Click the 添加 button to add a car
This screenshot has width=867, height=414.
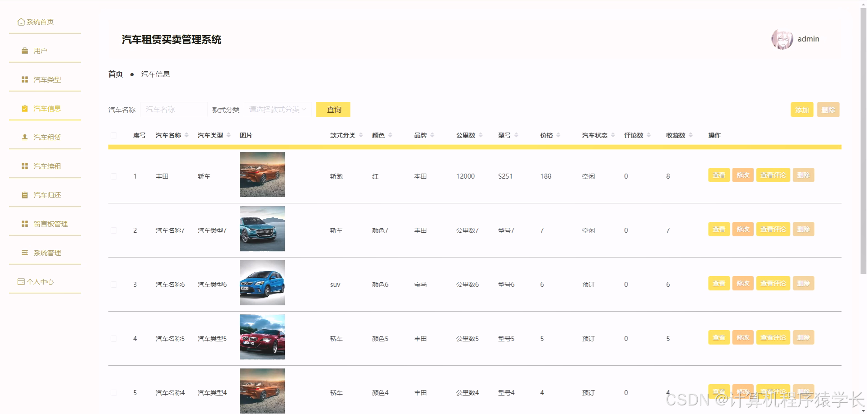(802, 109)
